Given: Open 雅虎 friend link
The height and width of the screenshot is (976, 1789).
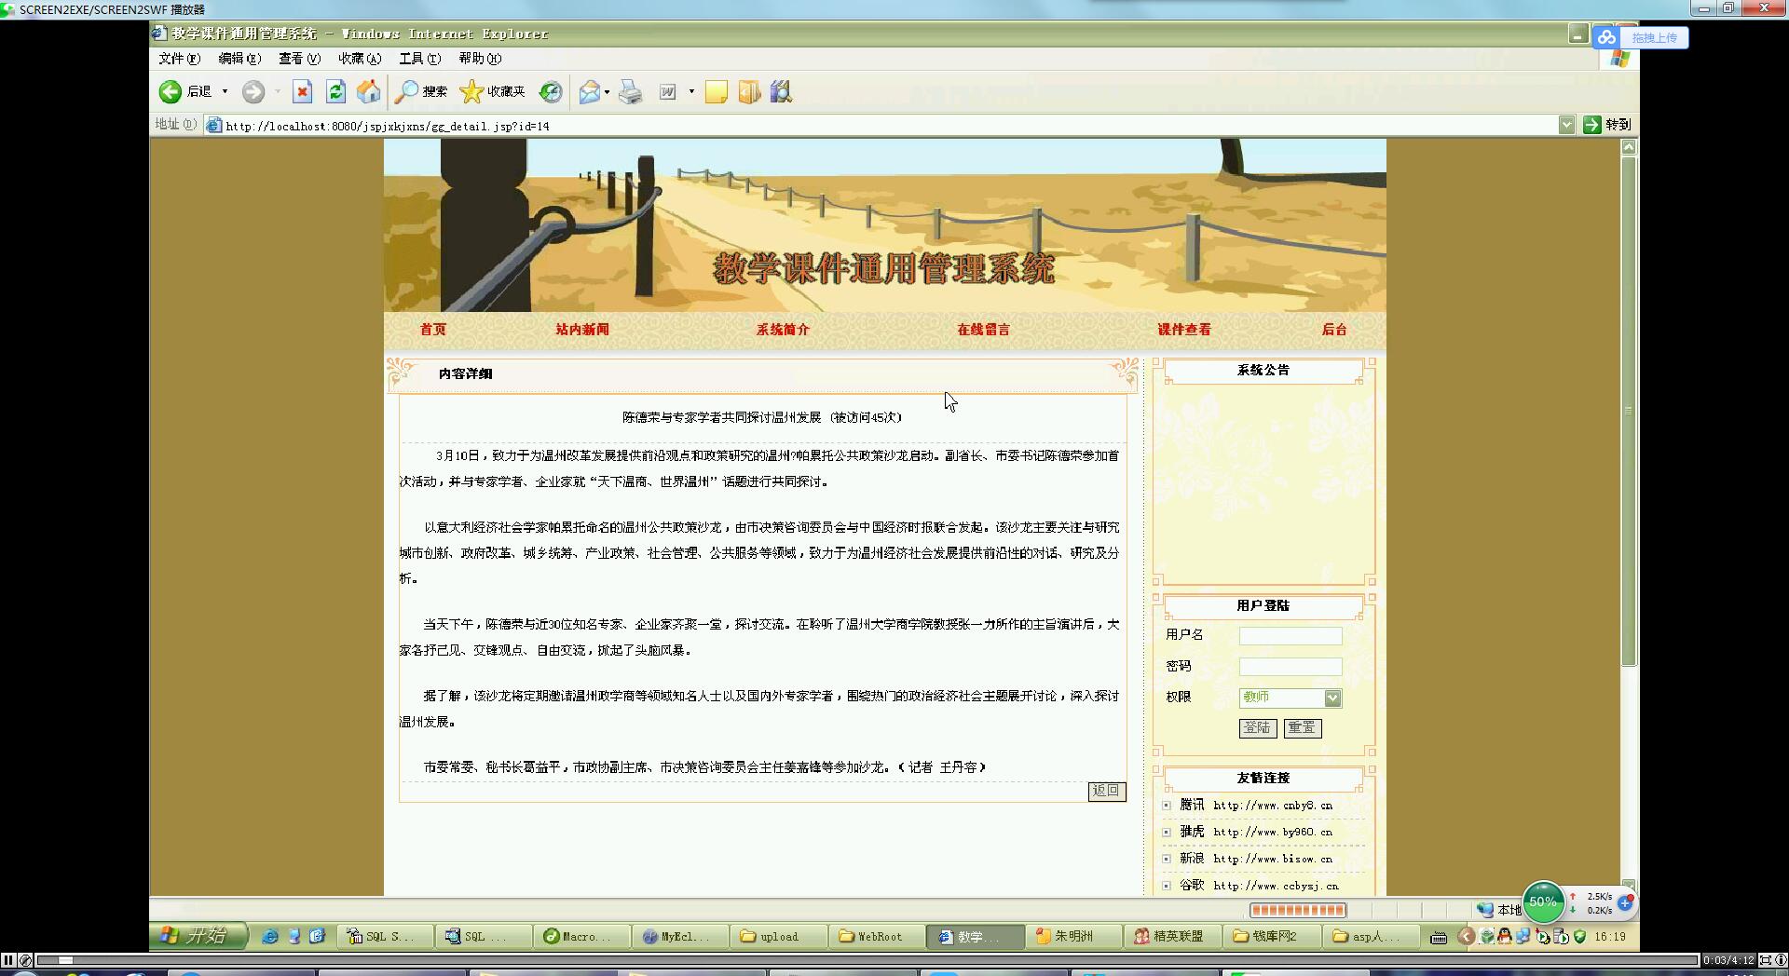Looking at the screenshot, I should [1256, 832].
